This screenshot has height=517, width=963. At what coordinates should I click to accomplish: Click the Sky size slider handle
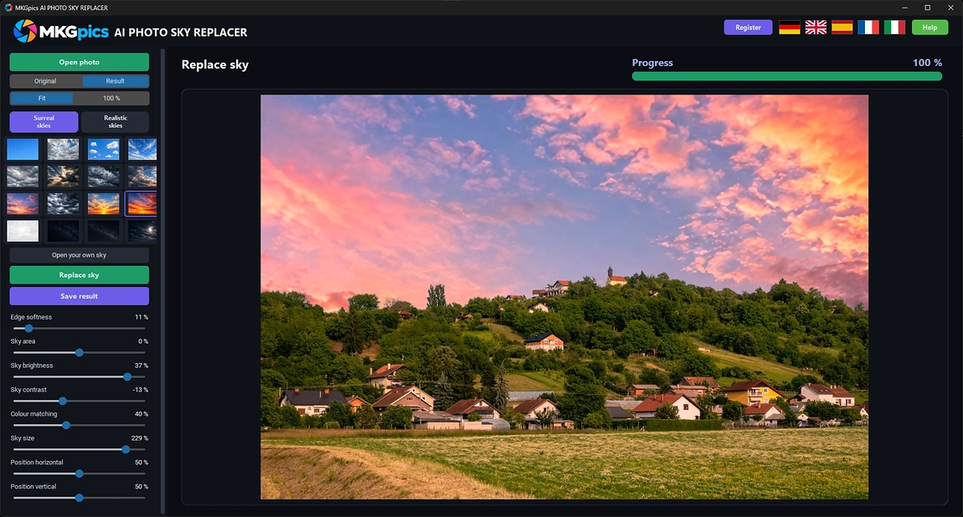126,449
